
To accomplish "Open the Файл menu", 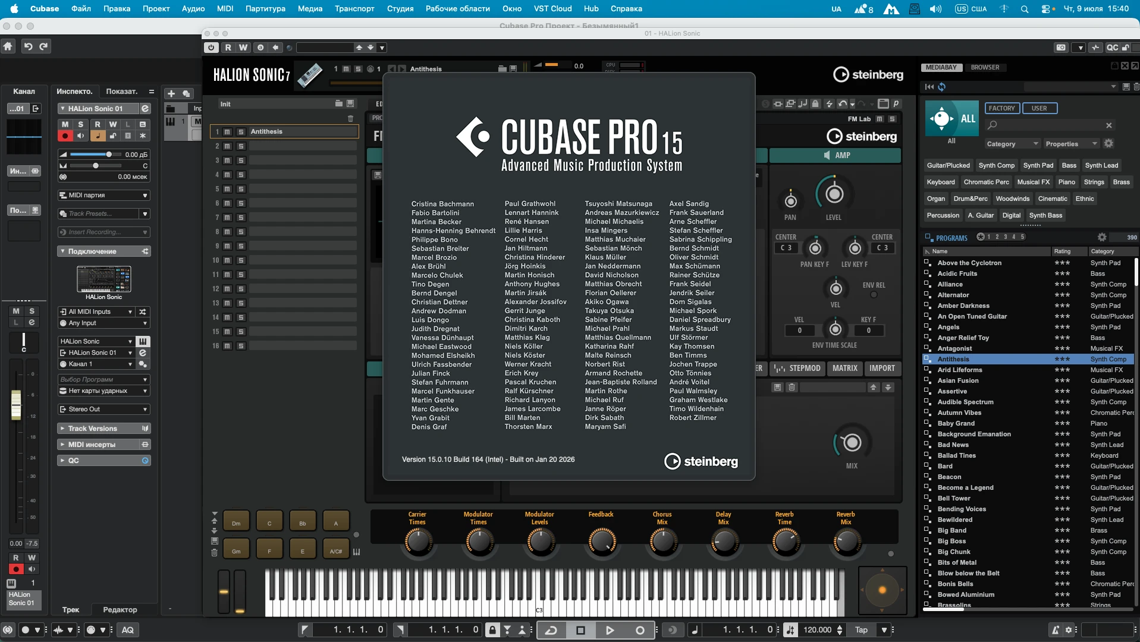I will click(x=81, y=9).
